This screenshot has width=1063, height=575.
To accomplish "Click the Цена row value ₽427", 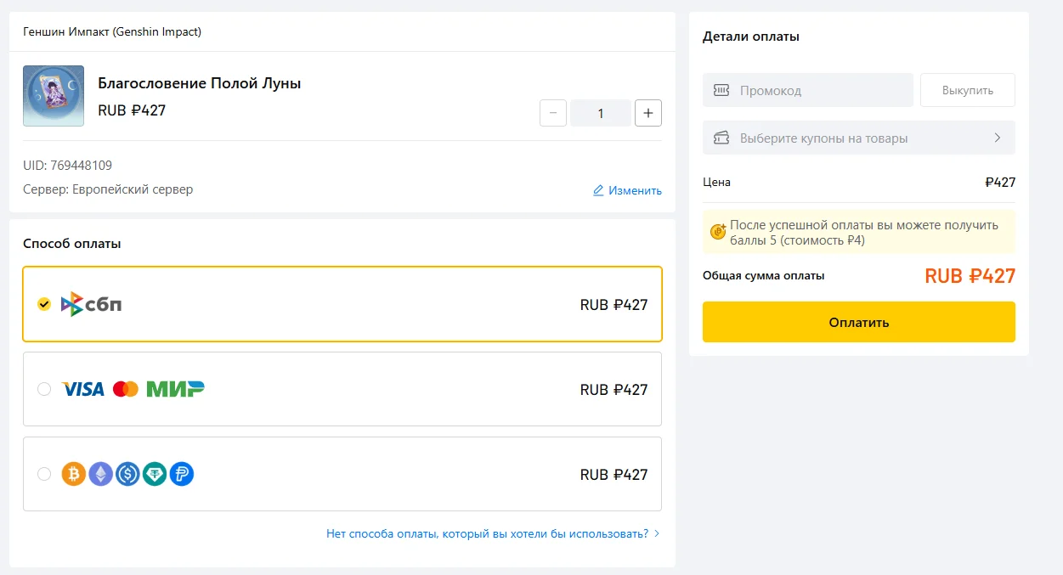I will coord(1000,183).
